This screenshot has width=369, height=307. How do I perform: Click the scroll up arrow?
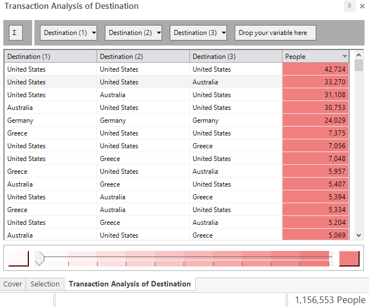[358, 55]
